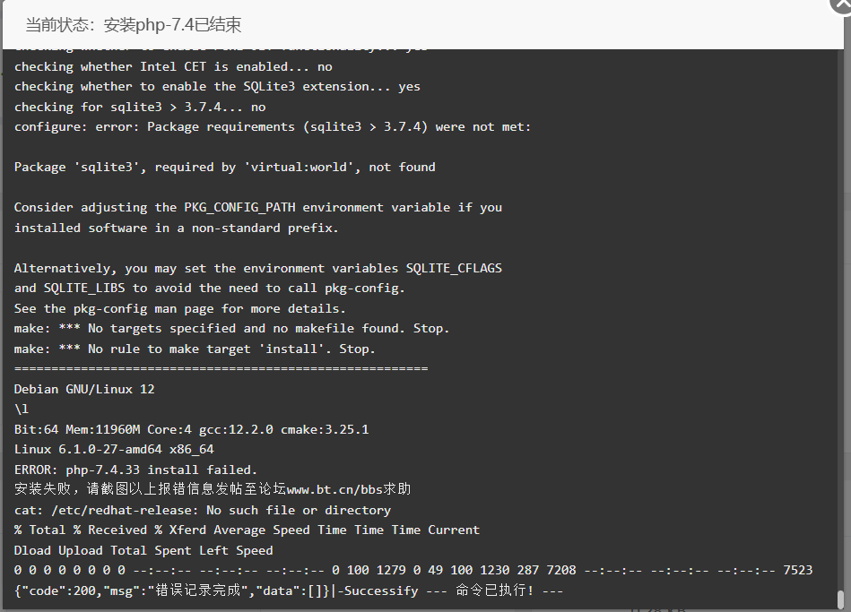Close the php-7.4 install log dialog
The height and width of the screenshot is (612, 851).
coord(842,4)
